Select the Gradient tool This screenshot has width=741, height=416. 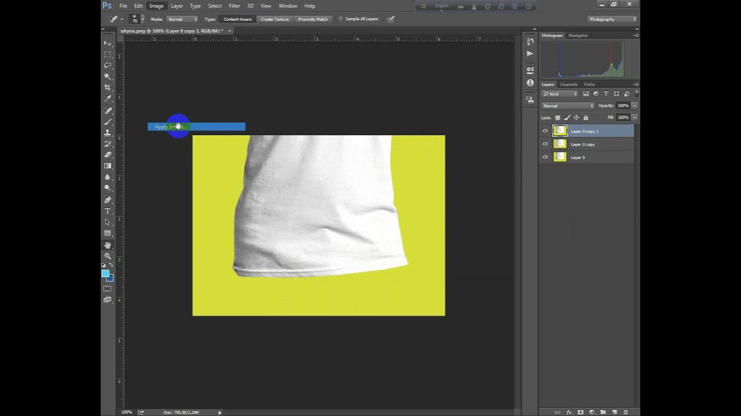(x=108, y=166)
